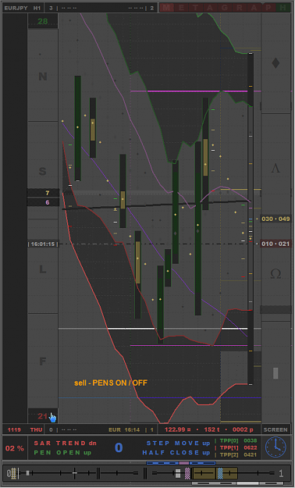Click the large blue 0 counter
The height and width of the screenshot is (488, 295).
pyautogui.click(x=119, y=447)
